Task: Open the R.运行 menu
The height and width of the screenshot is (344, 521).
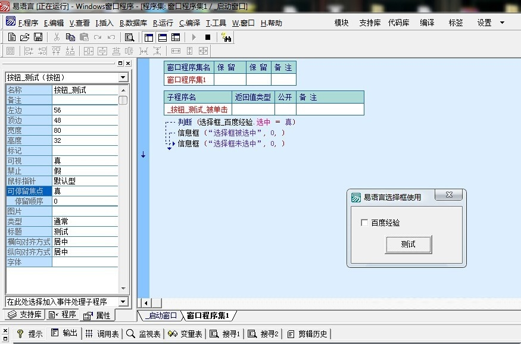Action: click(x=163, y=23)
